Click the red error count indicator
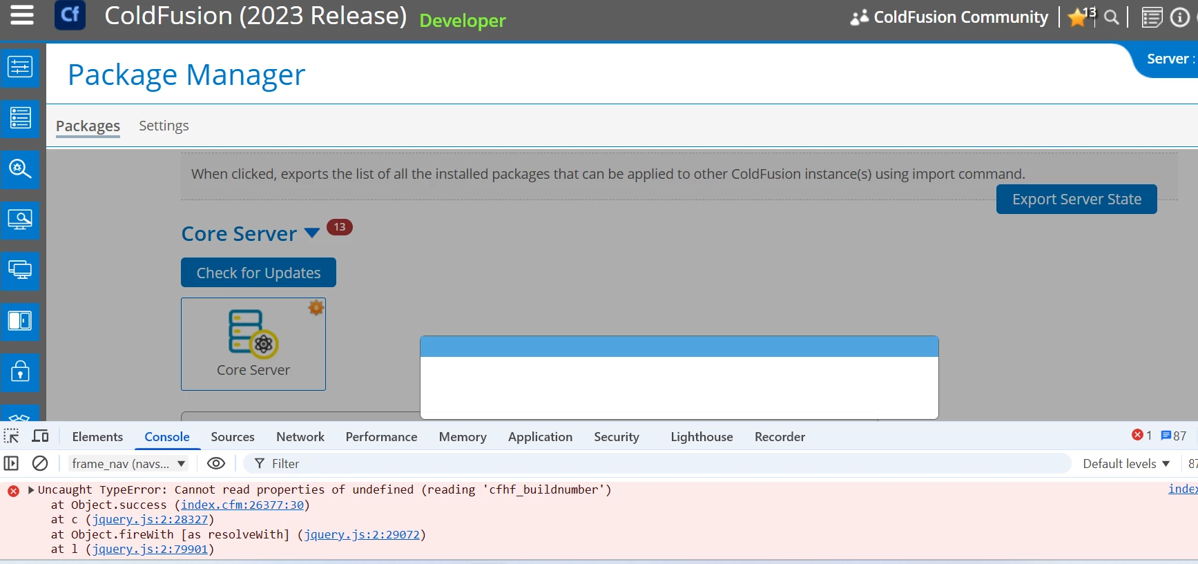 [x=1142, y=436]
